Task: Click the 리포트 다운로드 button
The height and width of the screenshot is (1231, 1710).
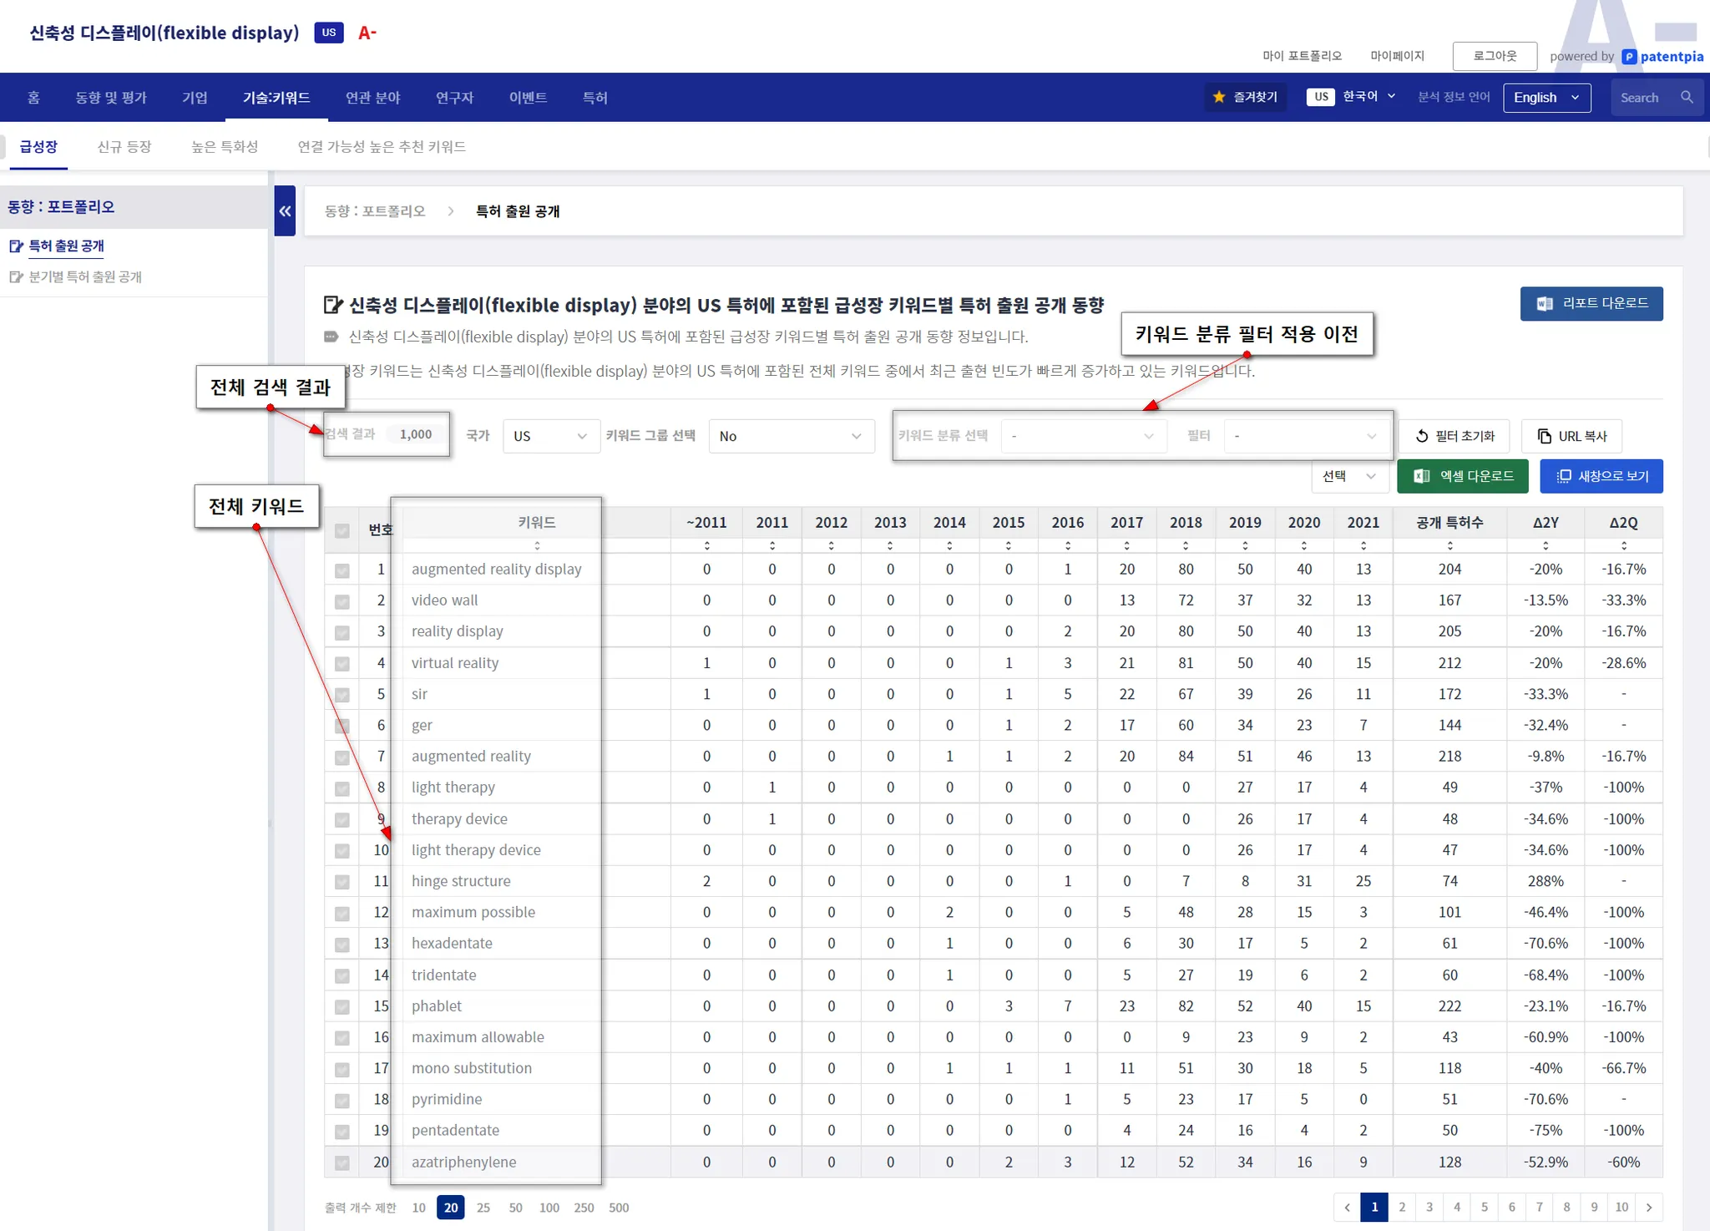Action: 1591,303
